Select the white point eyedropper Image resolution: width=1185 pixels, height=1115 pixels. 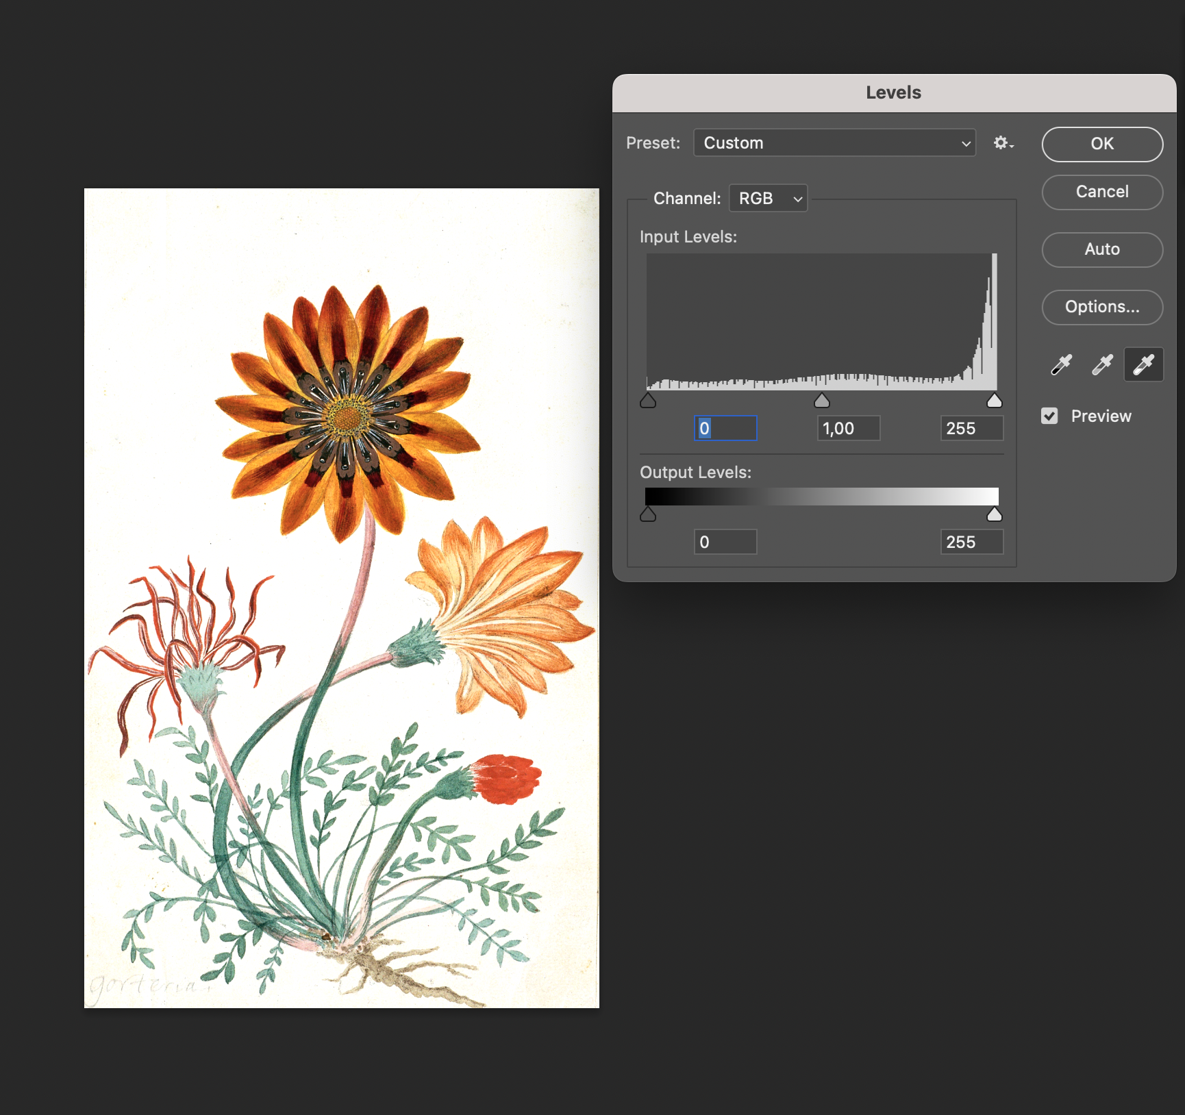[1143, 365]
